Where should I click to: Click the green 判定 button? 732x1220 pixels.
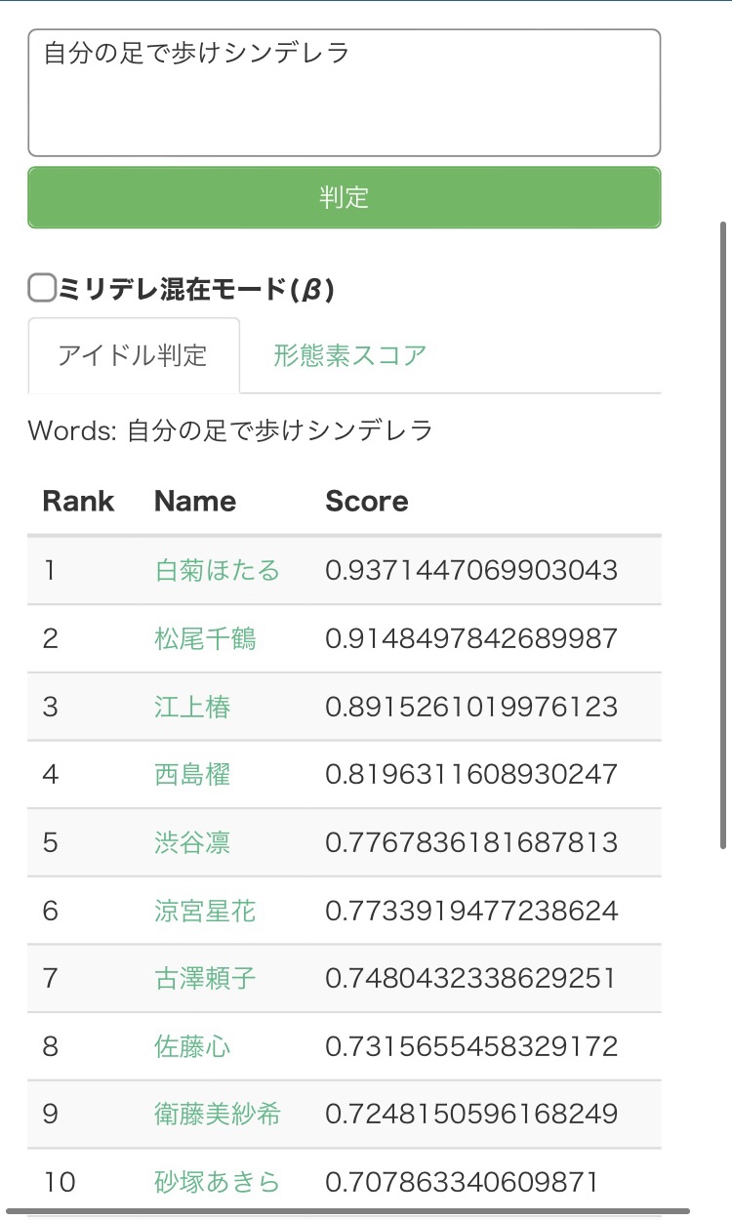click(x=345, y=197)
